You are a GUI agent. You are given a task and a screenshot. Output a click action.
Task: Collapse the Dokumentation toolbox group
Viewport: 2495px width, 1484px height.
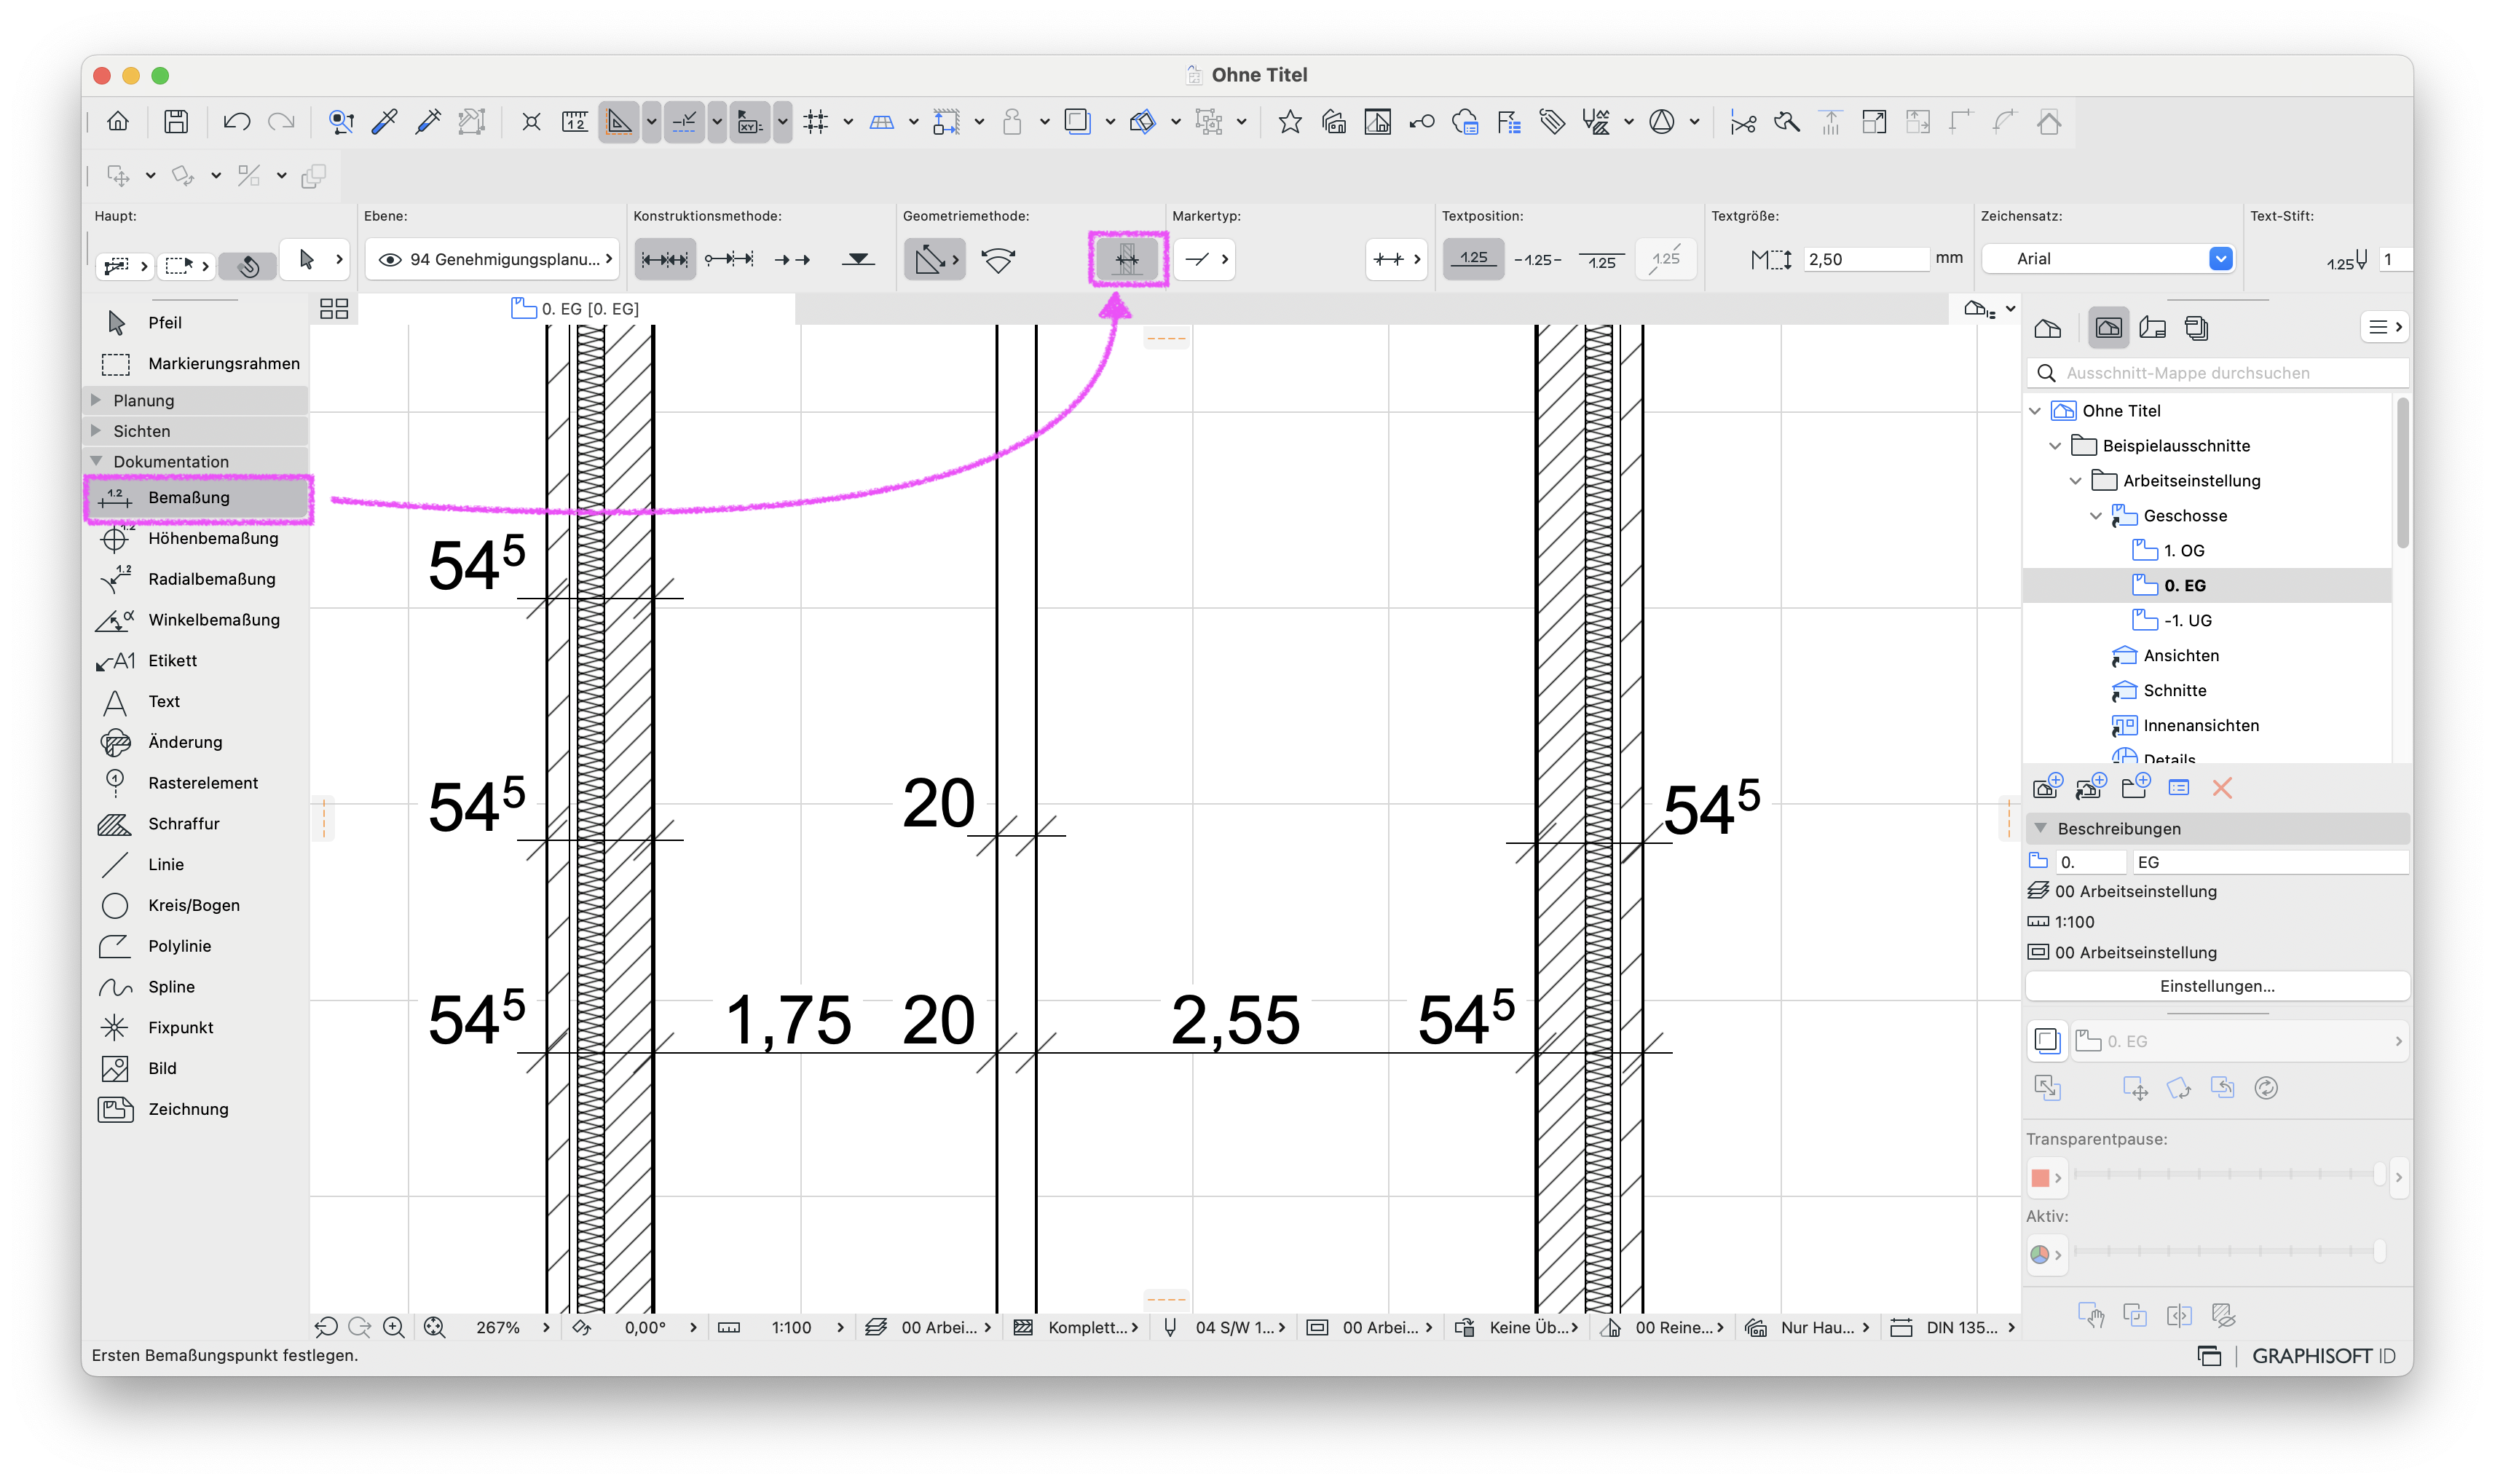coord(96,461)
